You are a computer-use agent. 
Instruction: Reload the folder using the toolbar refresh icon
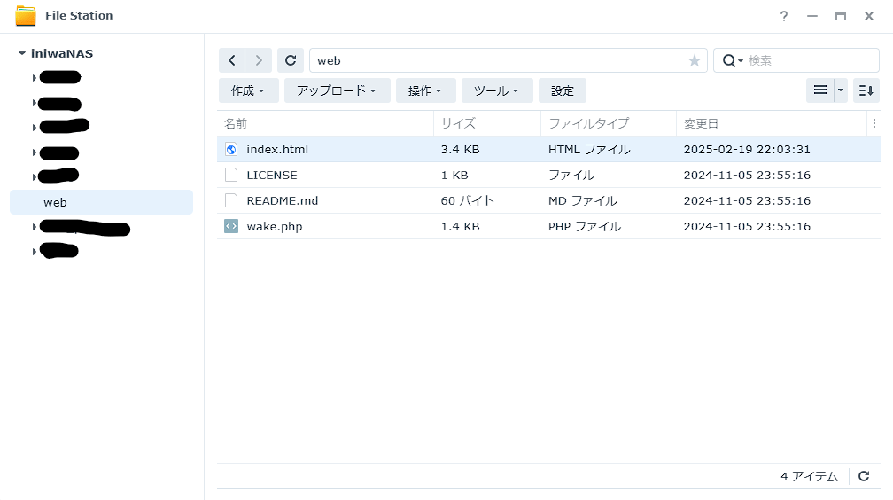(291, 60)
